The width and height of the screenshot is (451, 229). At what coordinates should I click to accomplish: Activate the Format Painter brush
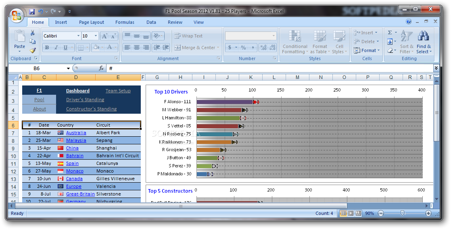coord(33,50)
